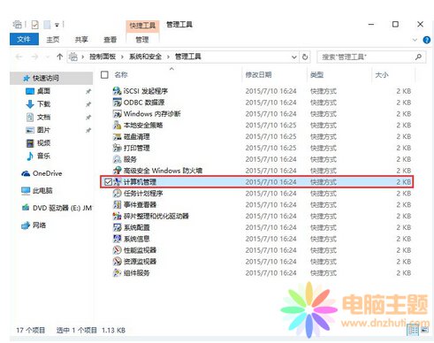The width and height of the screenshot is (434, 343).
Task: Select the 打印管理 icon
Action: pyautogui.click(x=117, y=148)
